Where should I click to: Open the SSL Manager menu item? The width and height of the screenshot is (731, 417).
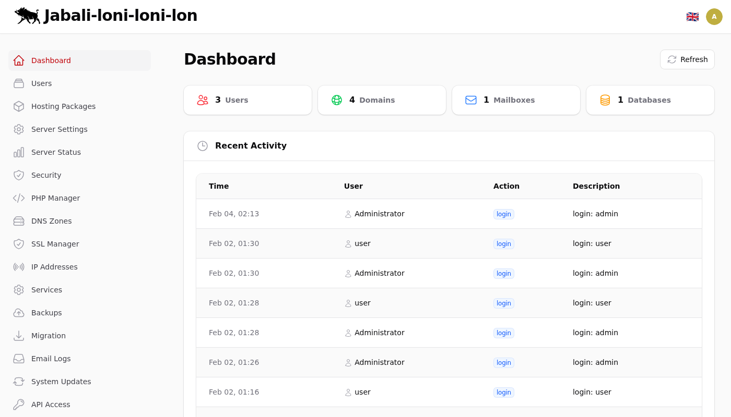55,244
